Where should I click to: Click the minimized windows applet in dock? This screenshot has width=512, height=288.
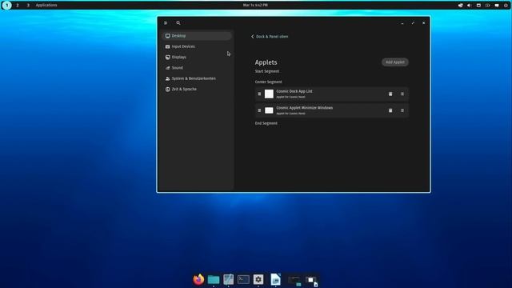click(x=311, y=280)
